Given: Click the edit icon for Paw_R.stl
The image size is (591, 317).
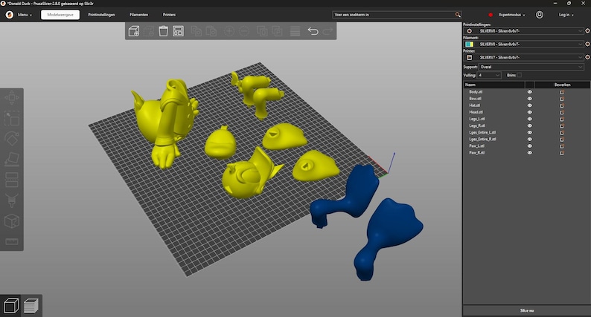Looking at the screenshot, I should [x=562, y=153].
